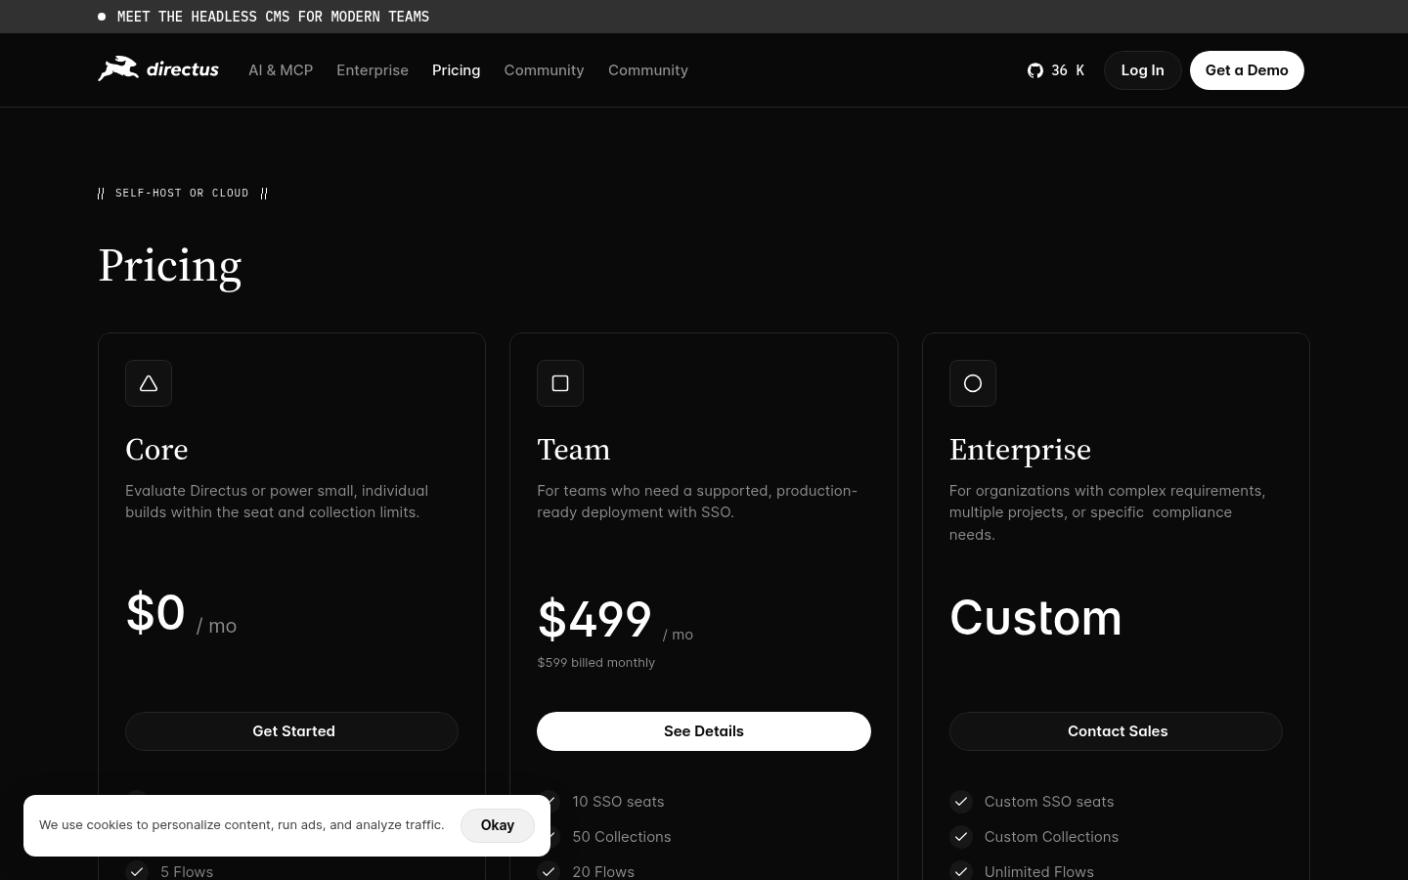Image resolution: width=1408 pixels, height=880 pixels.
Task: Click the cookie notice message text
Action: 242,825
